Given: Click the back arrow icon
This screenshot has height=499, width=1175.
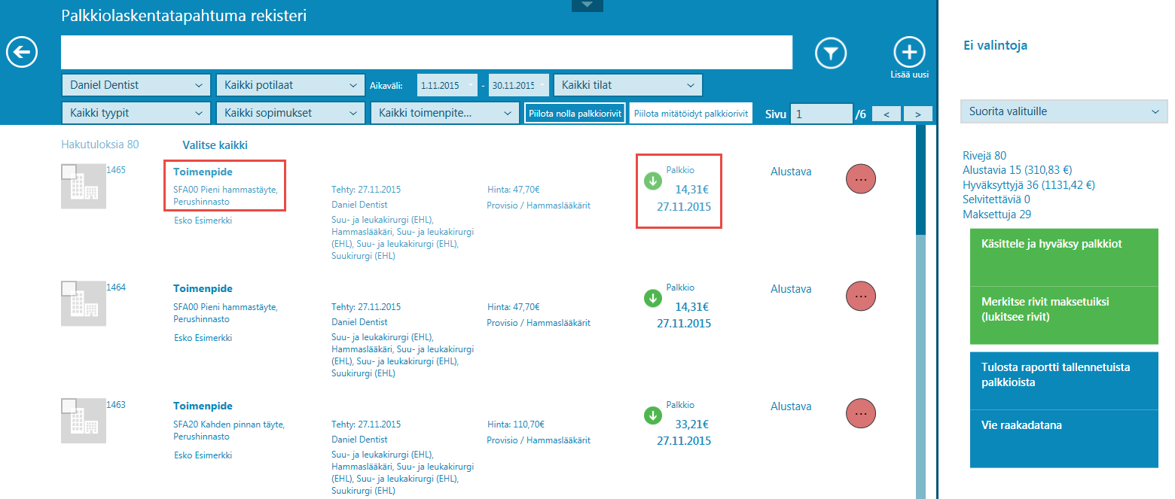Looking at the screenshot, I should (x=23, y=53).
